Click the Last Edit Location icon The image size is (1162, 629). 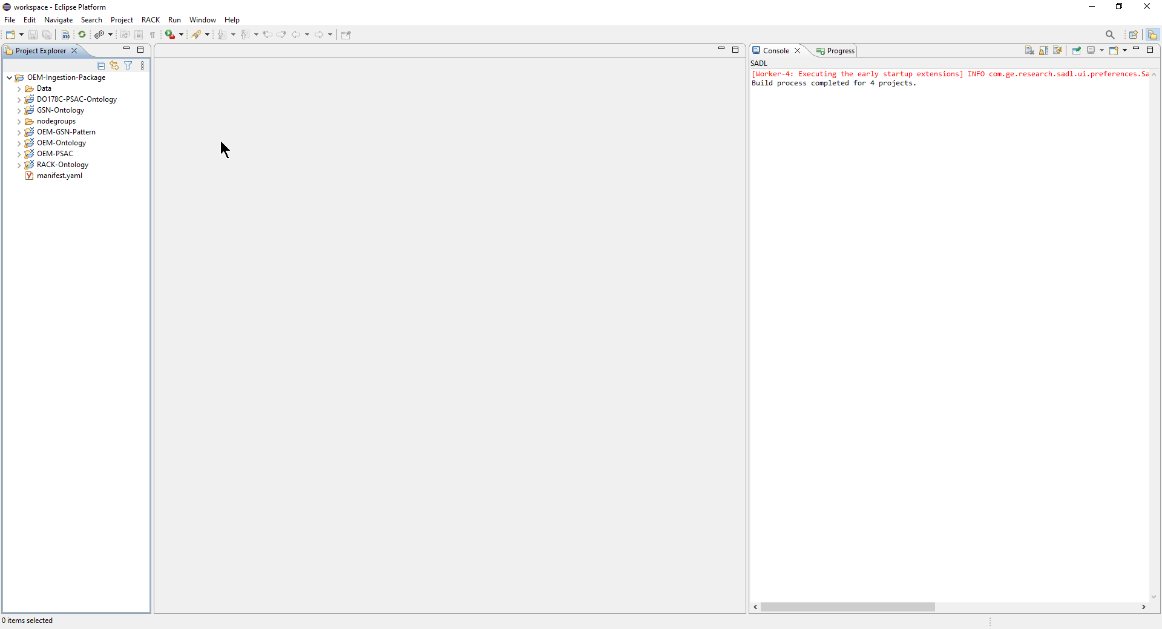[x=268, y=35]
